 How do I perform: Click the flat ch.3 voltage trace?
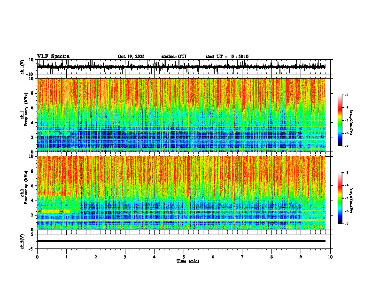point(181,241)
